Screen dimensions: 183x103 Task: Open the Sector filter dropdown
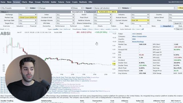tap(103, 15)
